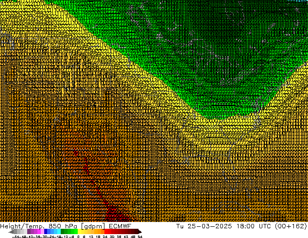Select the dark blue legend swatch

tap(46, 232)
